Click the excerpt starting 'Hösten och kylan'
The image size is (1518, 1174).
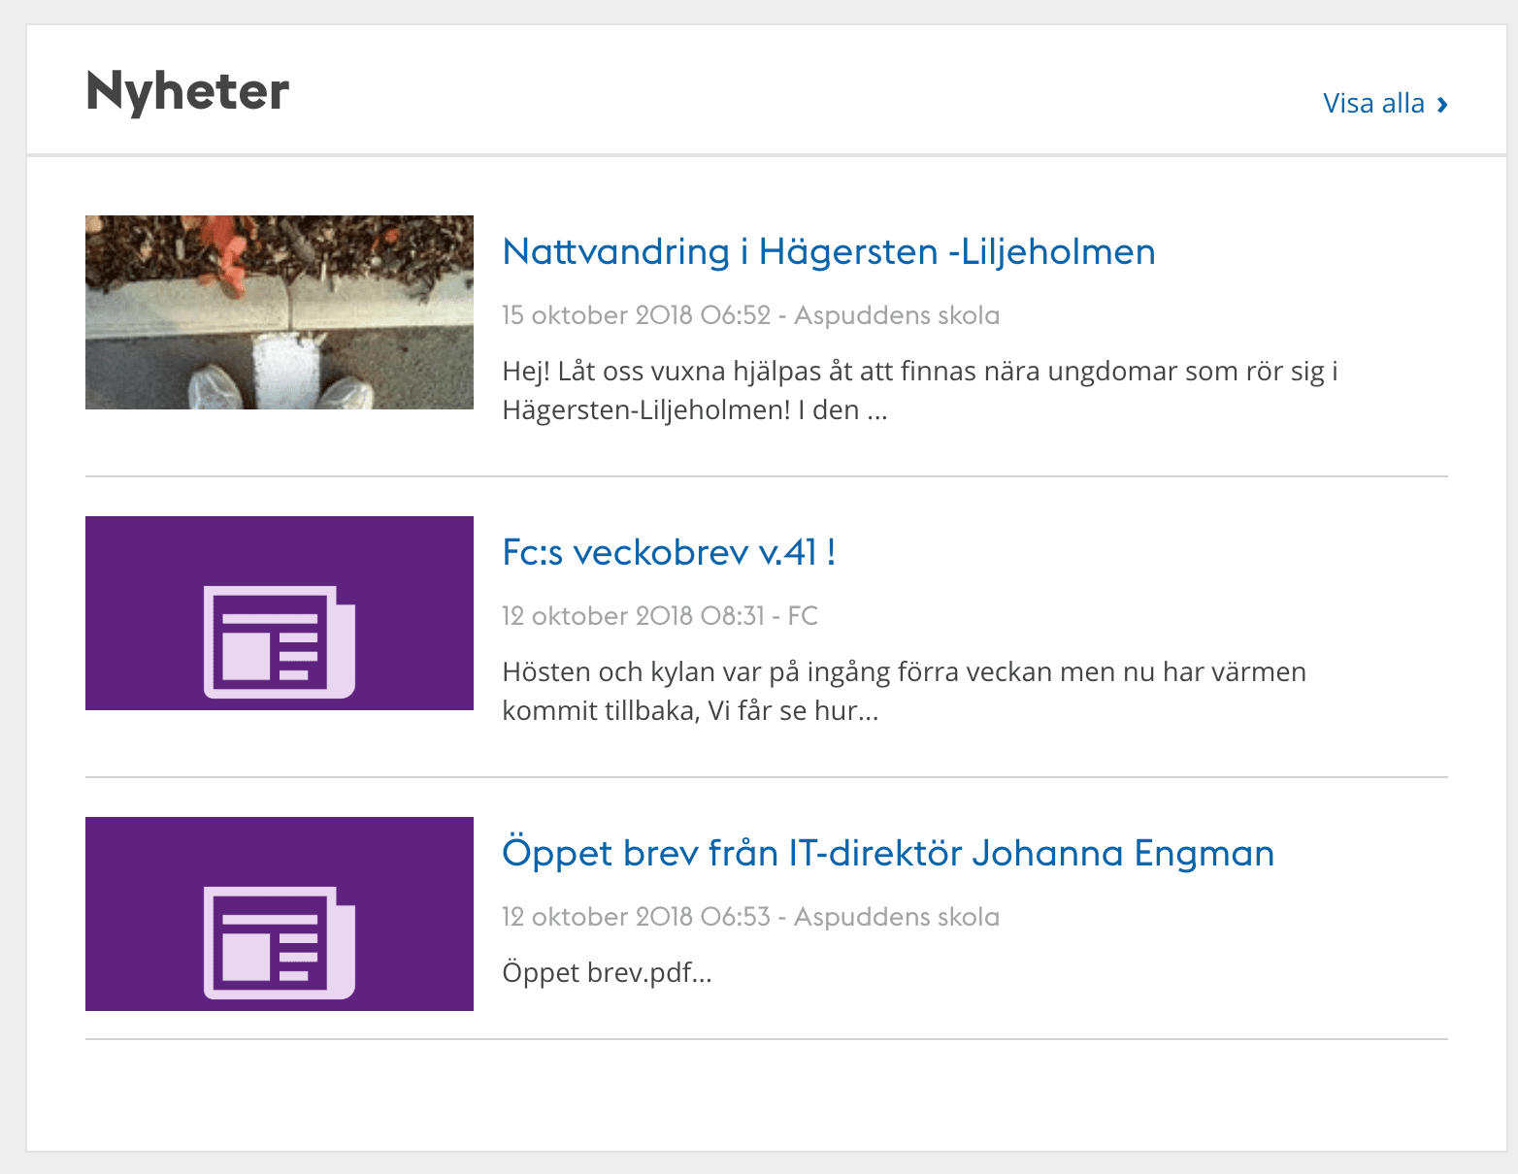905,692
